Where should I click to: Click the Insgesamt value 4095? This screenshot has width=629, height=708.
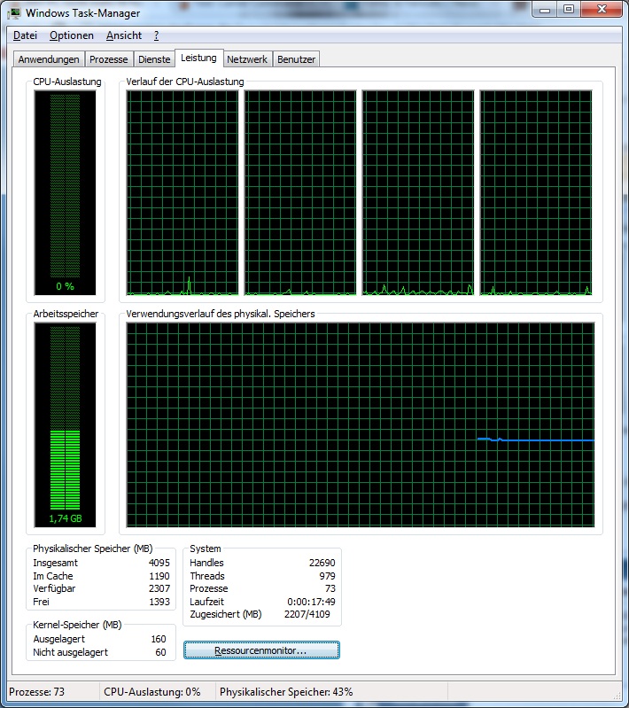[x=159, y=563]
